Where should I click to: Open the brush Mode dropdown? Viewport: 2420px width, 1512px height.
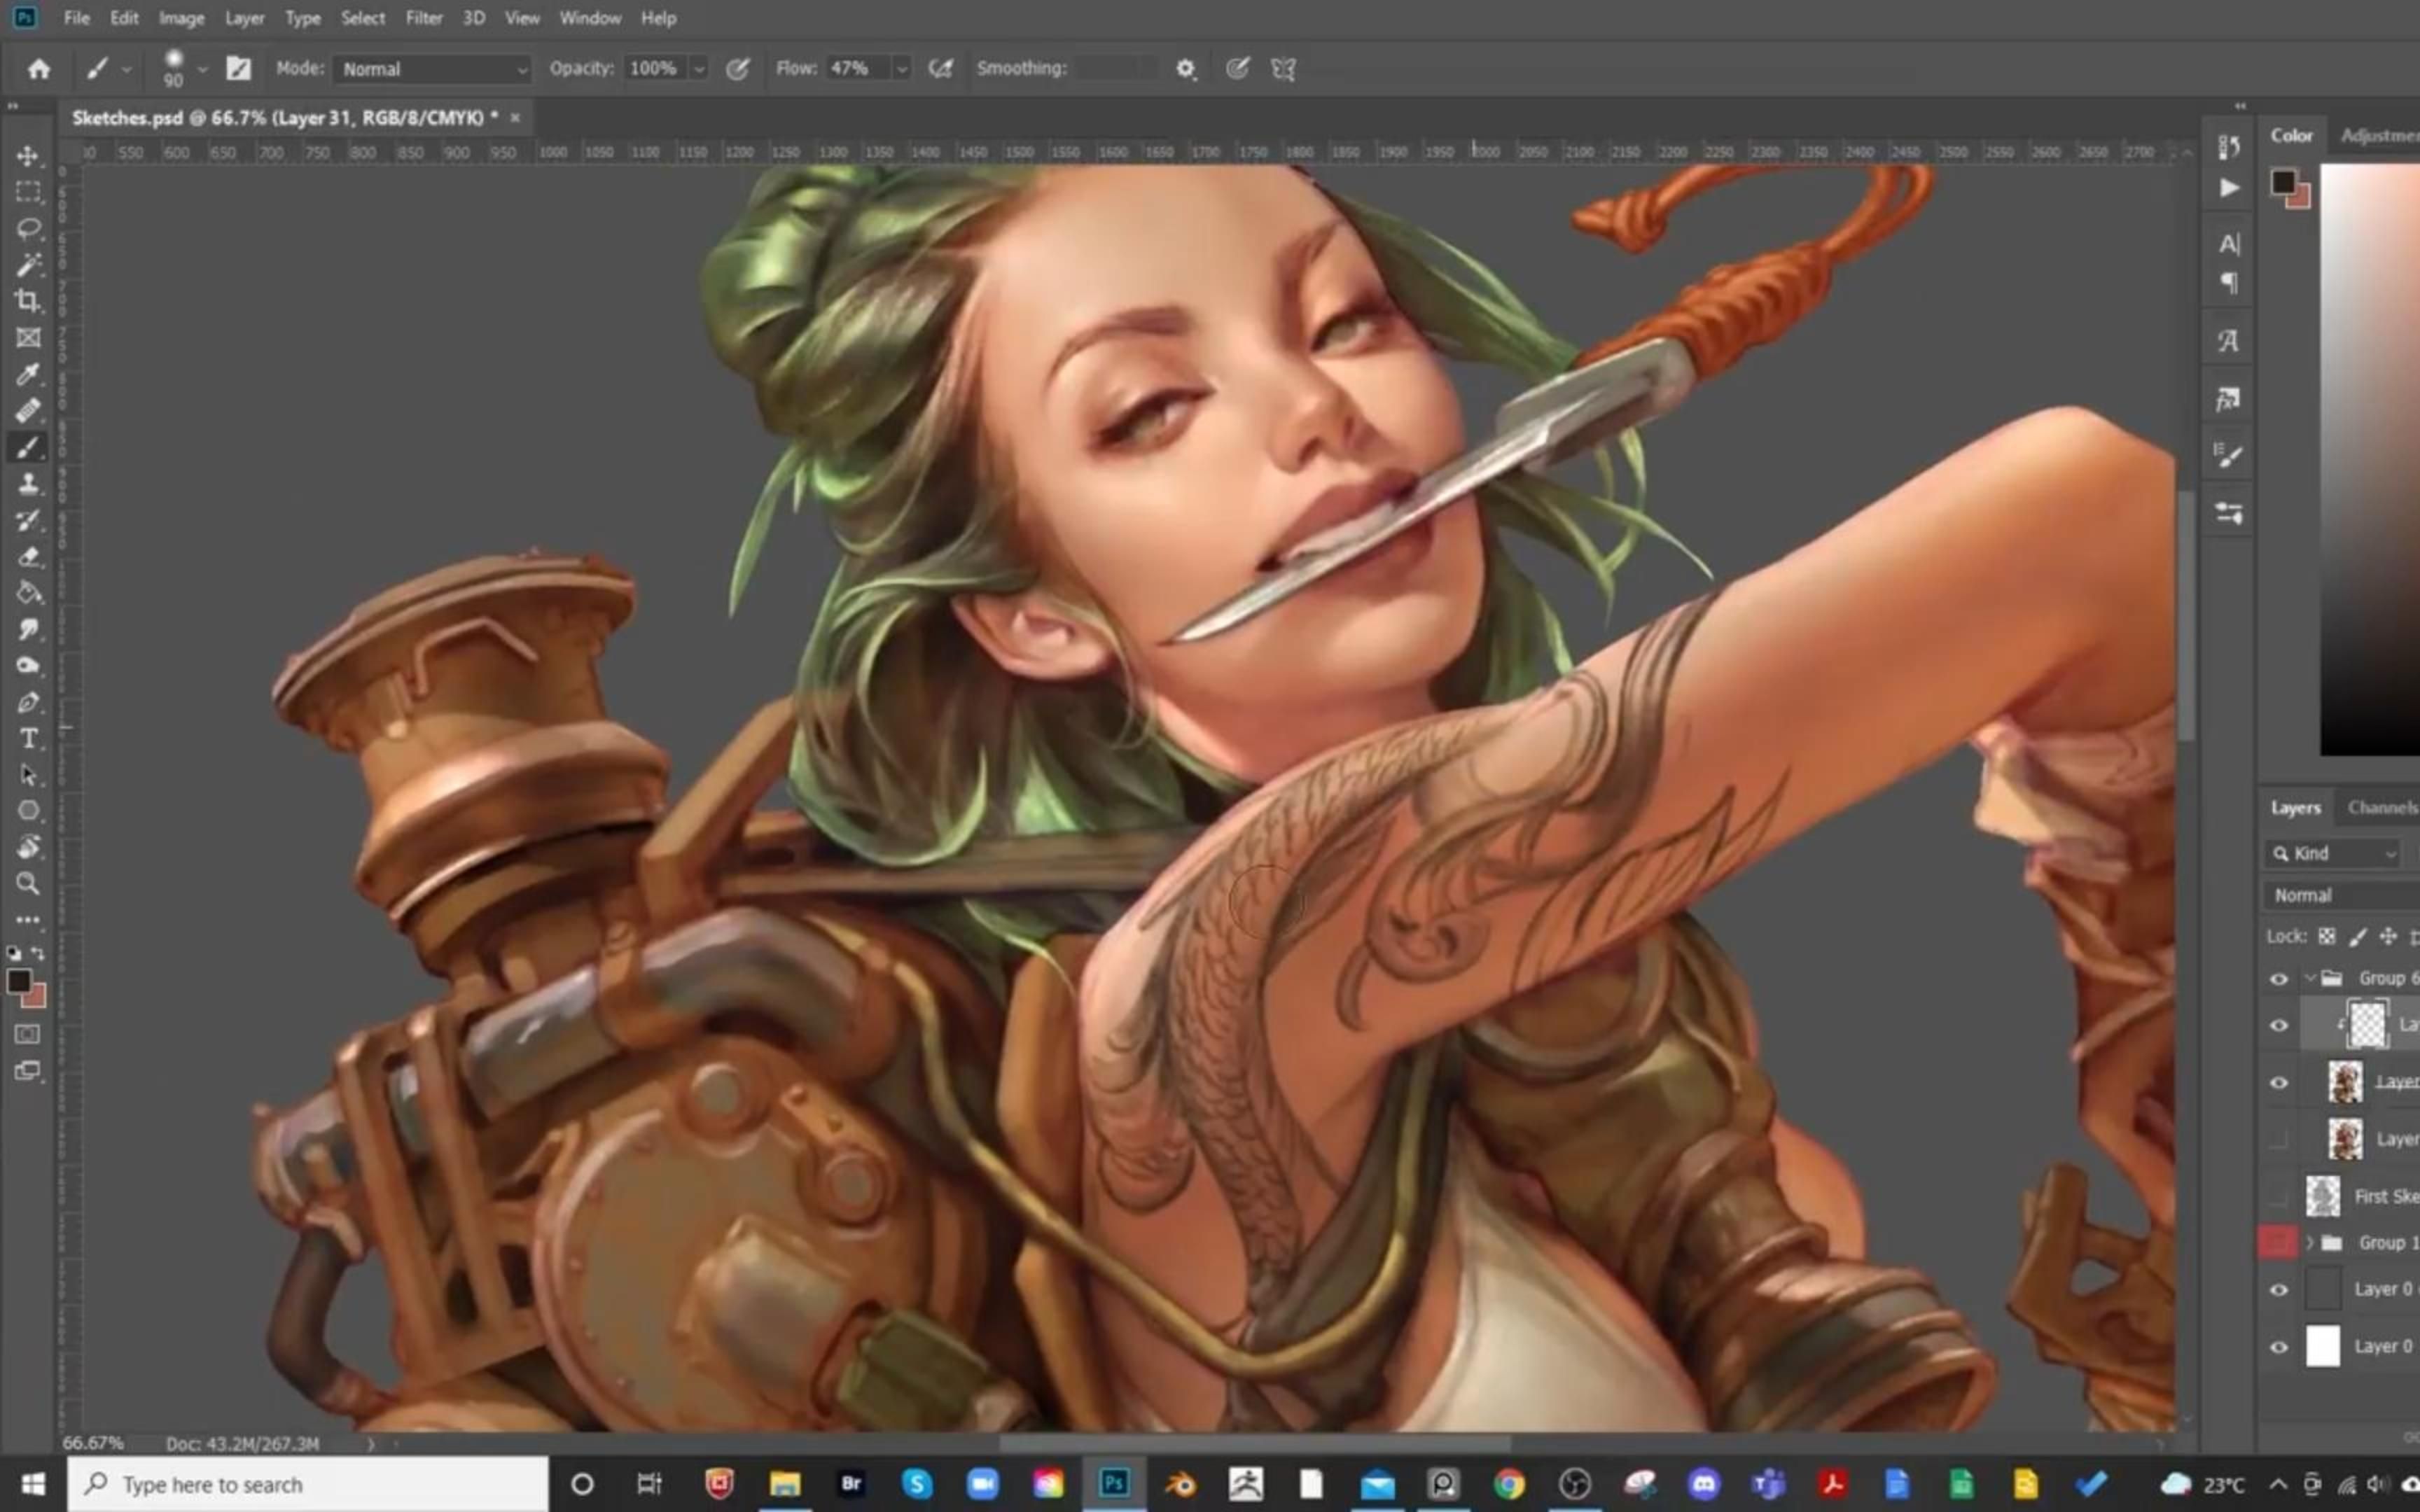point(432,69)
